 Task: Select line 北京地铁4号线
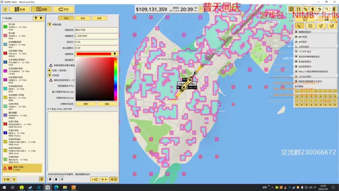(22, 71)
